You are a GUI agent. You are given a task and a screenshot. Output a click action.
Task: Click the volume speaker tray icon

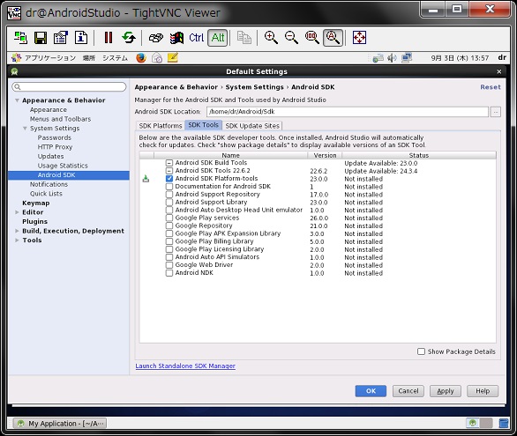coord(392,58)
